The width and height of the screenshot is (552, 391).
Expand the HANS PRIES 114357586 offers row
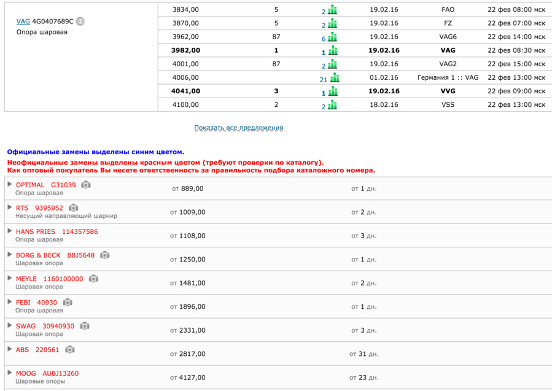(x=10, y=231)
